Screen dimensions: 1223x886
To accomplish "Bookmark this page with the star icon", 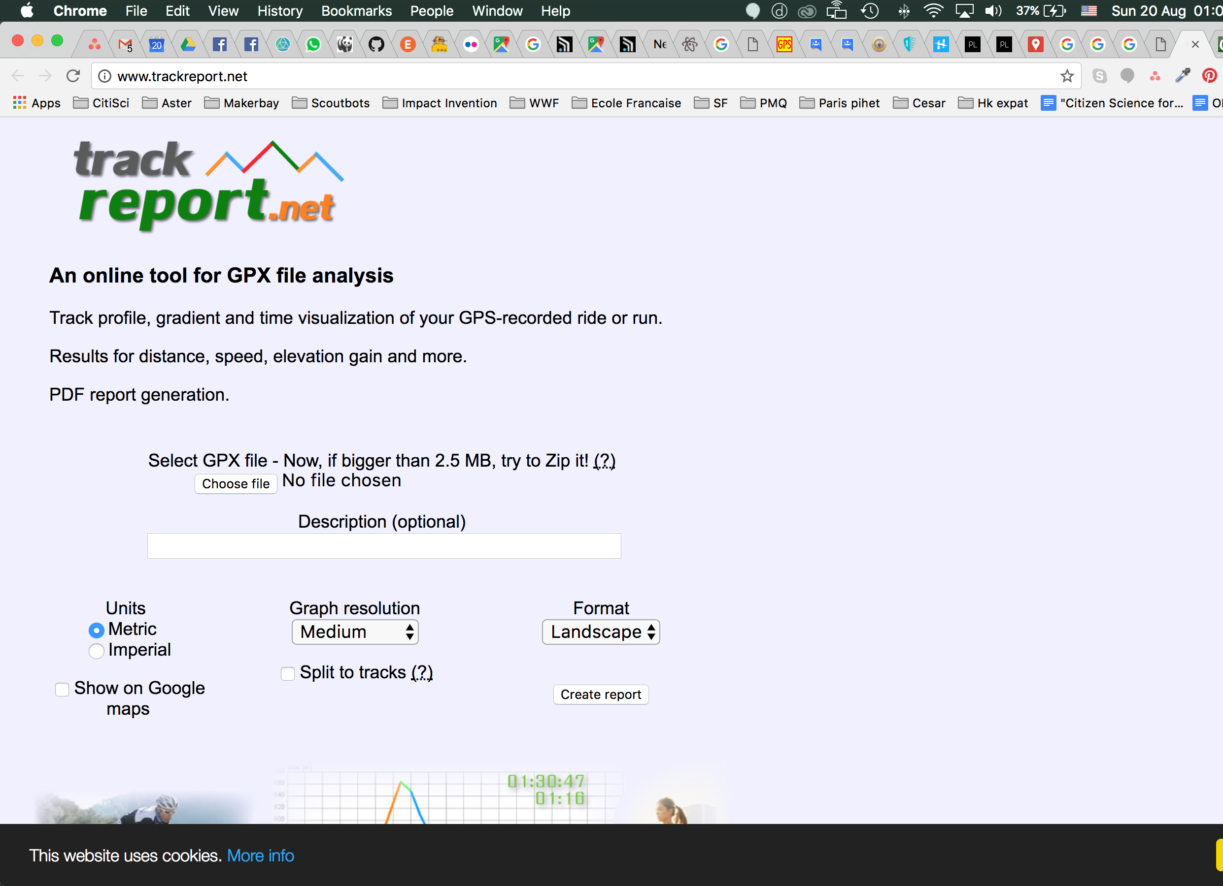I will click(x=1067, y=76).
